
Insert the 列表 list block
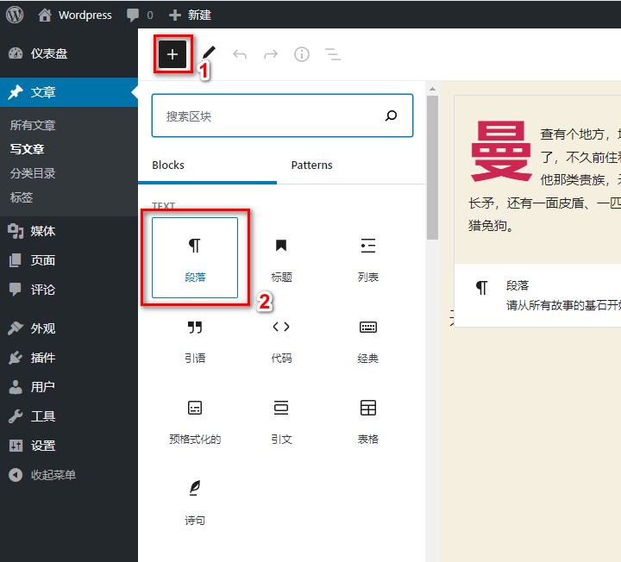click(x=368, y=258)
